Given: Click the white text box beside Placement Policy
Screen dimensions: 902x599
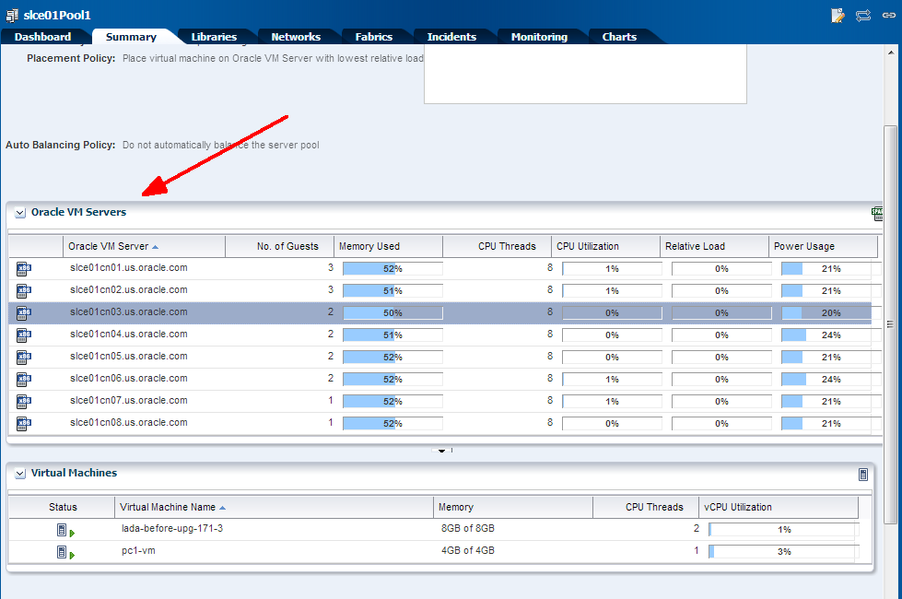Looking at the screenshot, I should [585, 75].
